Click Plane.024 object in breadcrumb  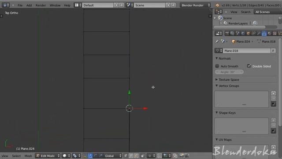click(x=241, y=42)
